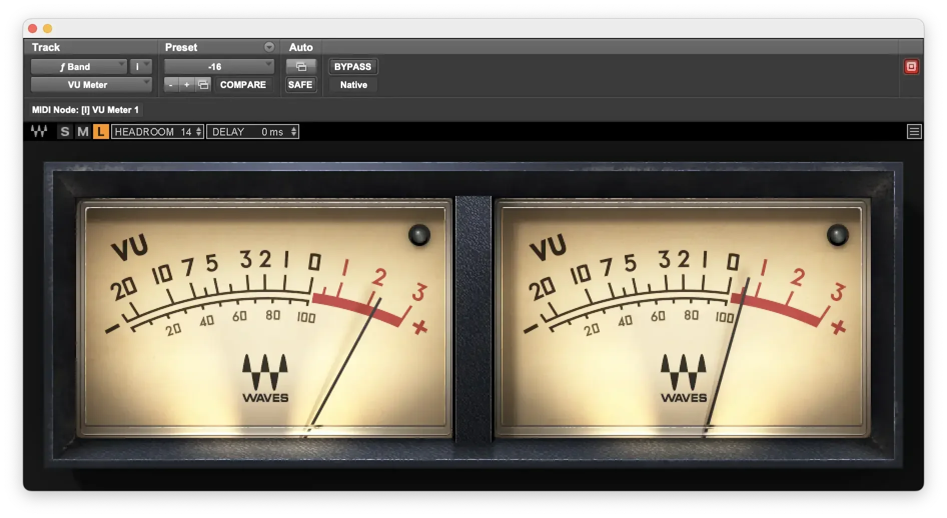The image size is (947, 518).
Task: Click the MIDI Node VU Meter 1 label
Action: tap(85, 109)
